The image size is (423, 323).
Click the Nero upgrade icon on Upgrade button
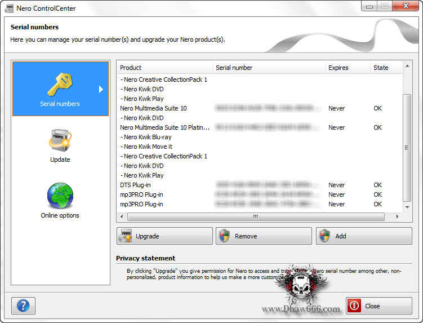[x=126, y=236]
